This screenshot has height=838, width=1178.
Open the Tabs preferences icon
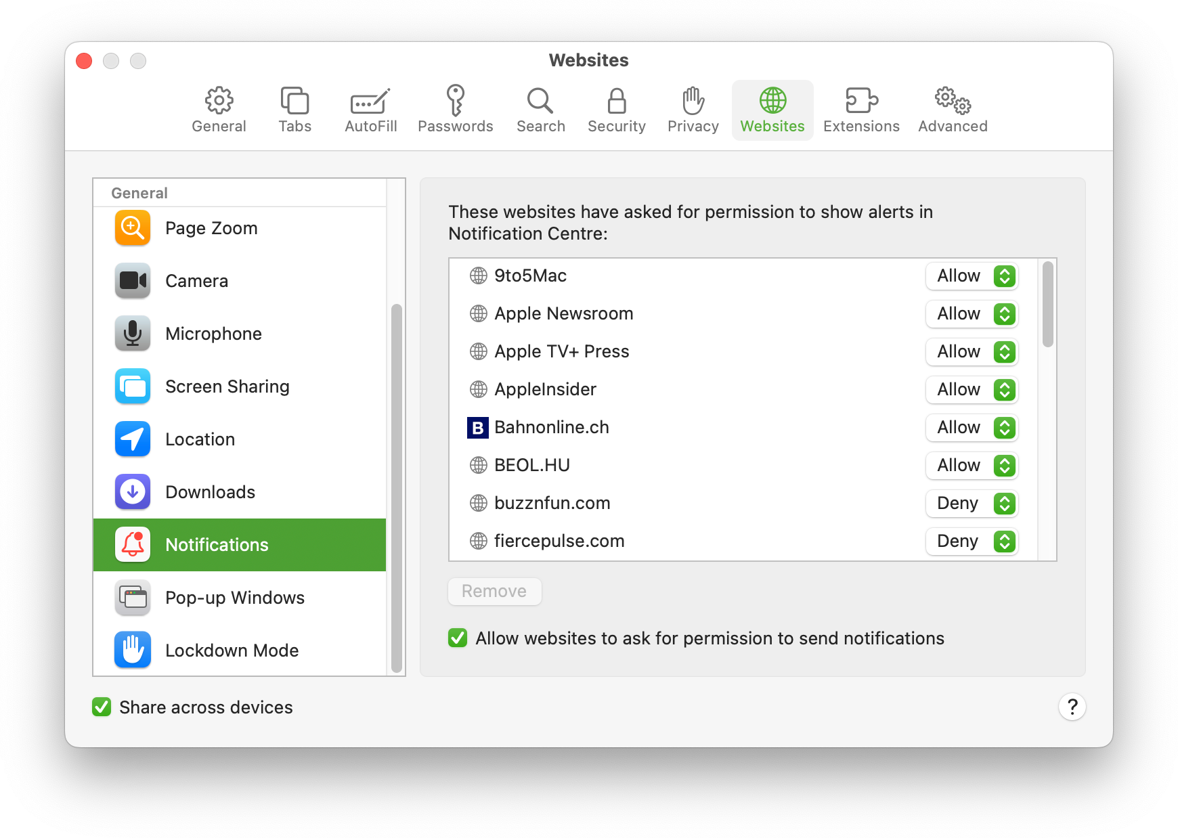tap(294, 101)
